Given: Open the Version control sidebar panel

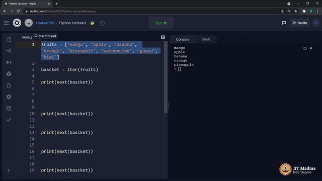Looking at the screenshot, I should point(9,50).
